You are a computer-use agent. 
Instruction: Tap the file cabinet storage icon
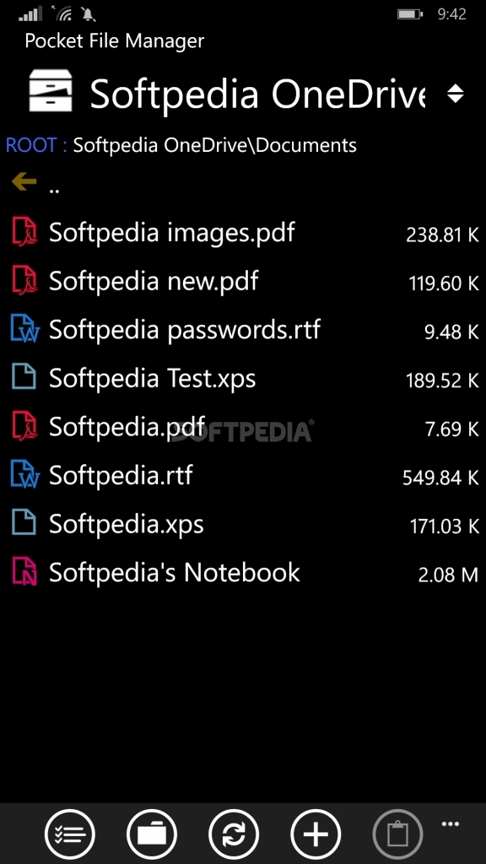(x=50, y=90)
